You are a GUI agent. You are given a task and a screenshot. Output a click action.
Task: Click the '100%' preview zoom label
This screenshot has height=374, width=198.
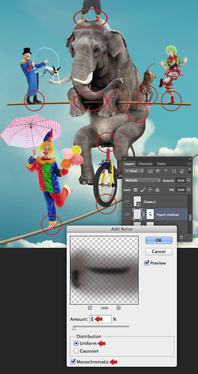coord(104,308)
